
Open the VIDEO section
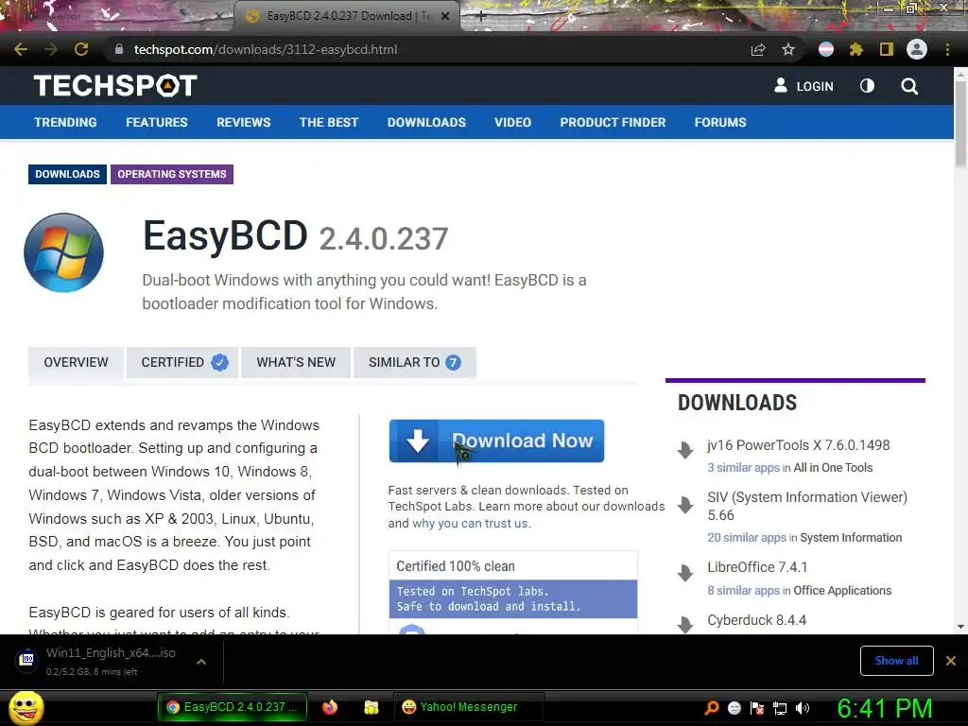tap(512, 122)
